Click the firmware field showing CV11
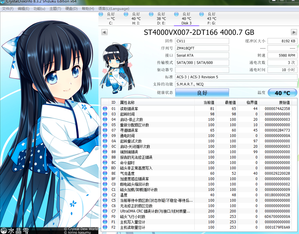 tap(202, 41)
